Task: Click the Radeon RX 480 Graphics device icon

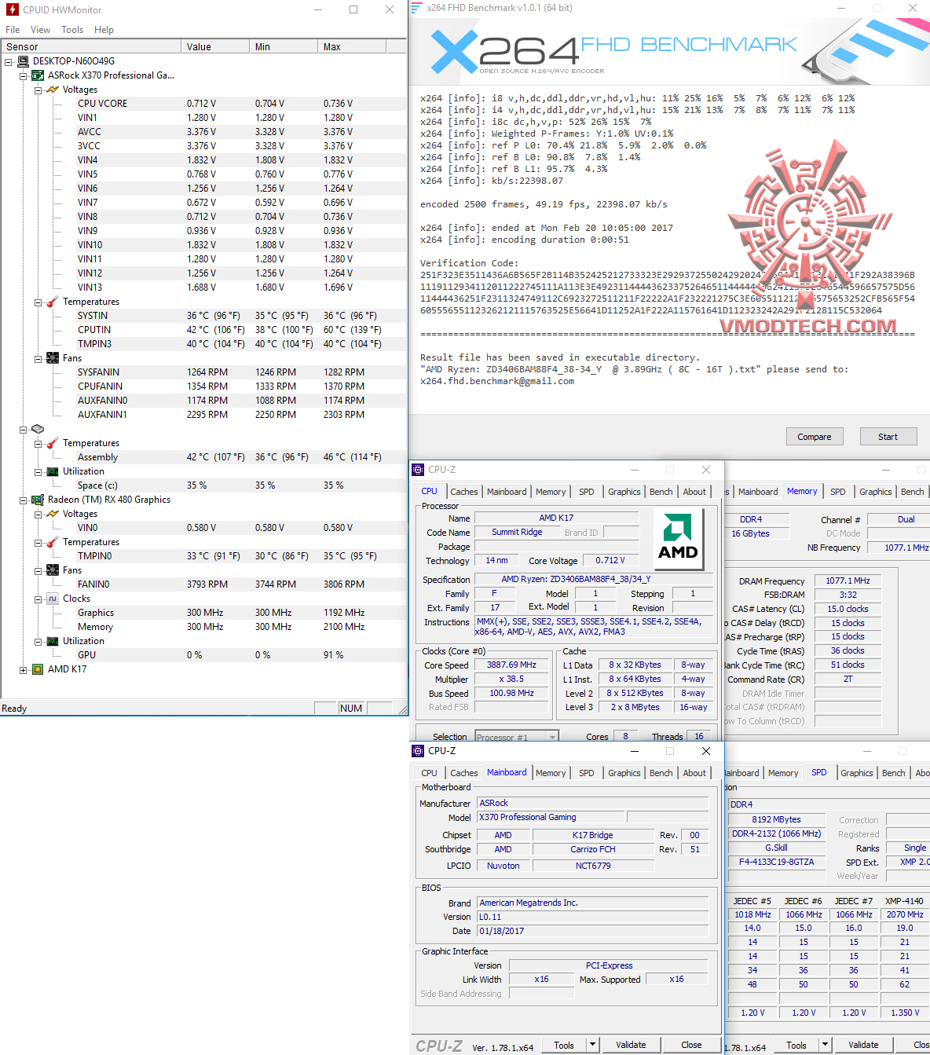Action: (38, 499)
